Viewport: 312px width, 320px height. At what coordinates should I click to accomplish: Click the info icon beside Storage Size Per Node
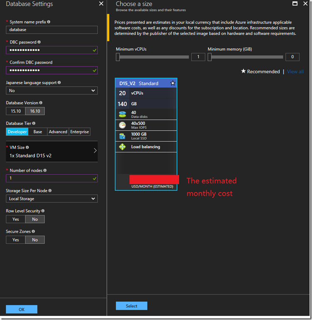[x=50, y=190]
